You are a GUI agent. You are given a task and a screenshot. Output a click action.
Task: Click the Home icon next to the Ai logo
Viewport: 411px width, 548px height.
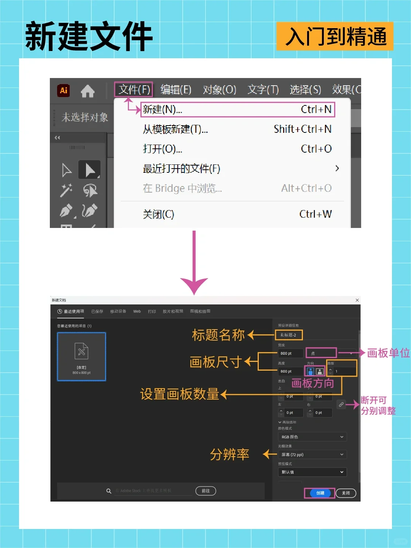[88, 91]
